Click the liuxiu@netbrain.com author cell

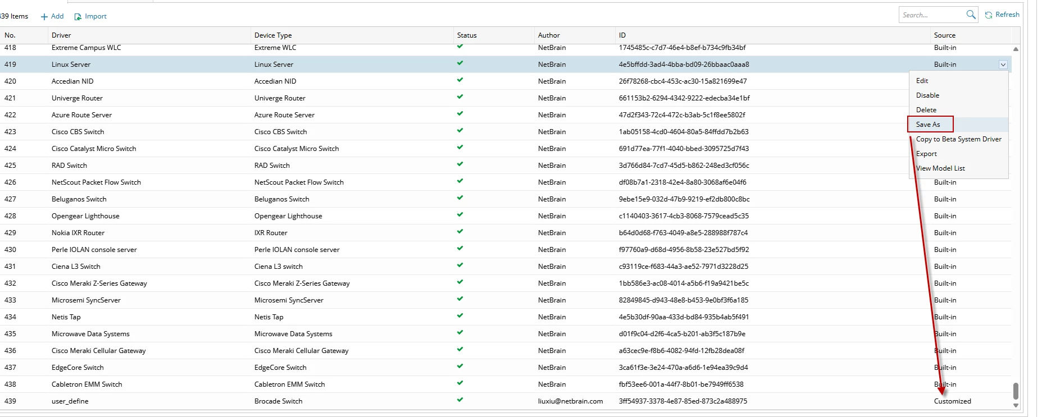[571, 401]
